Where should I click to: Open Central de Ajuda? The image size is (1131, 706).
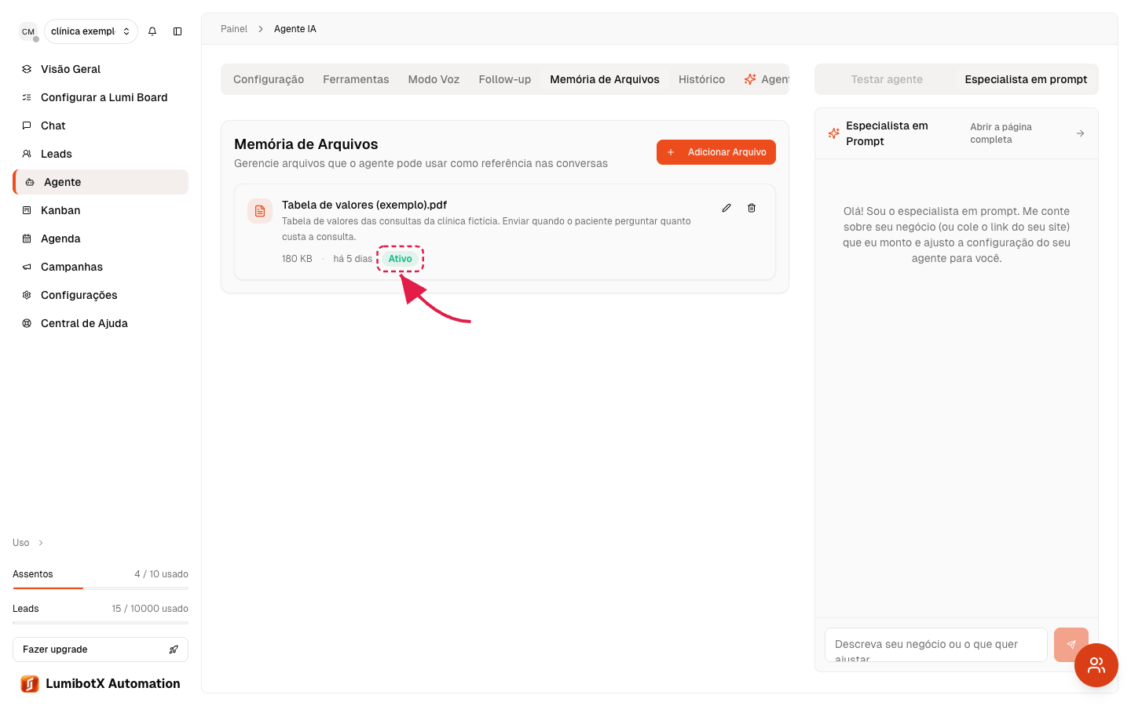101,323
